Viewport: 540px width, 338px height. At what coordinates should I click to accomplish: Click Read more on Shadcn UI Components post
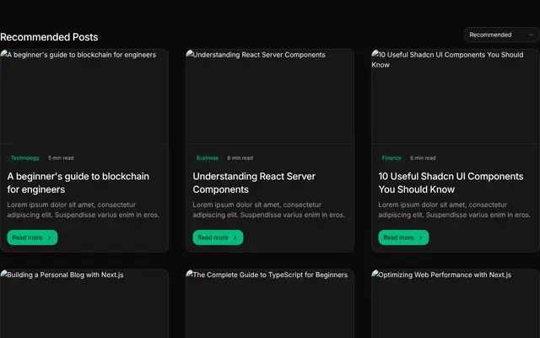403,237
